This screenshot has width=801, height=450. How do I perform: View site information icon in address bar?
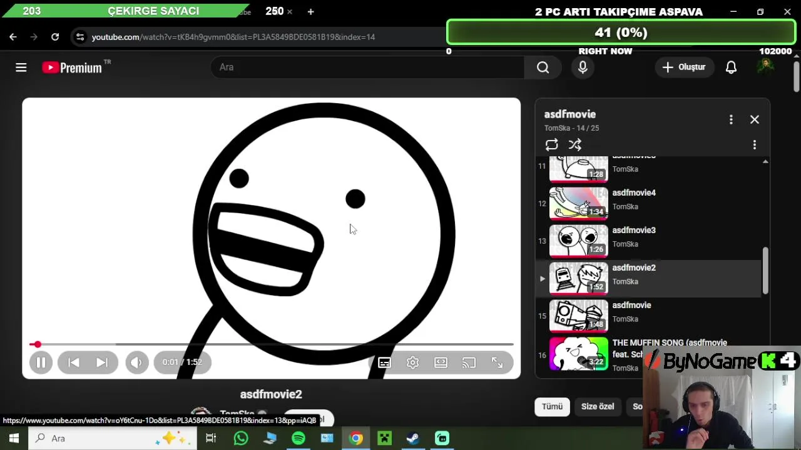pos(80,37)
